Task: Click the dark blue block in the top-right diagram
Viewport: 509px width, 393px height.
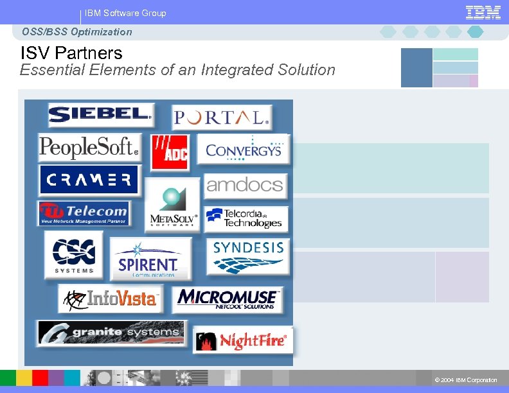Action: [x=416, y=68]
